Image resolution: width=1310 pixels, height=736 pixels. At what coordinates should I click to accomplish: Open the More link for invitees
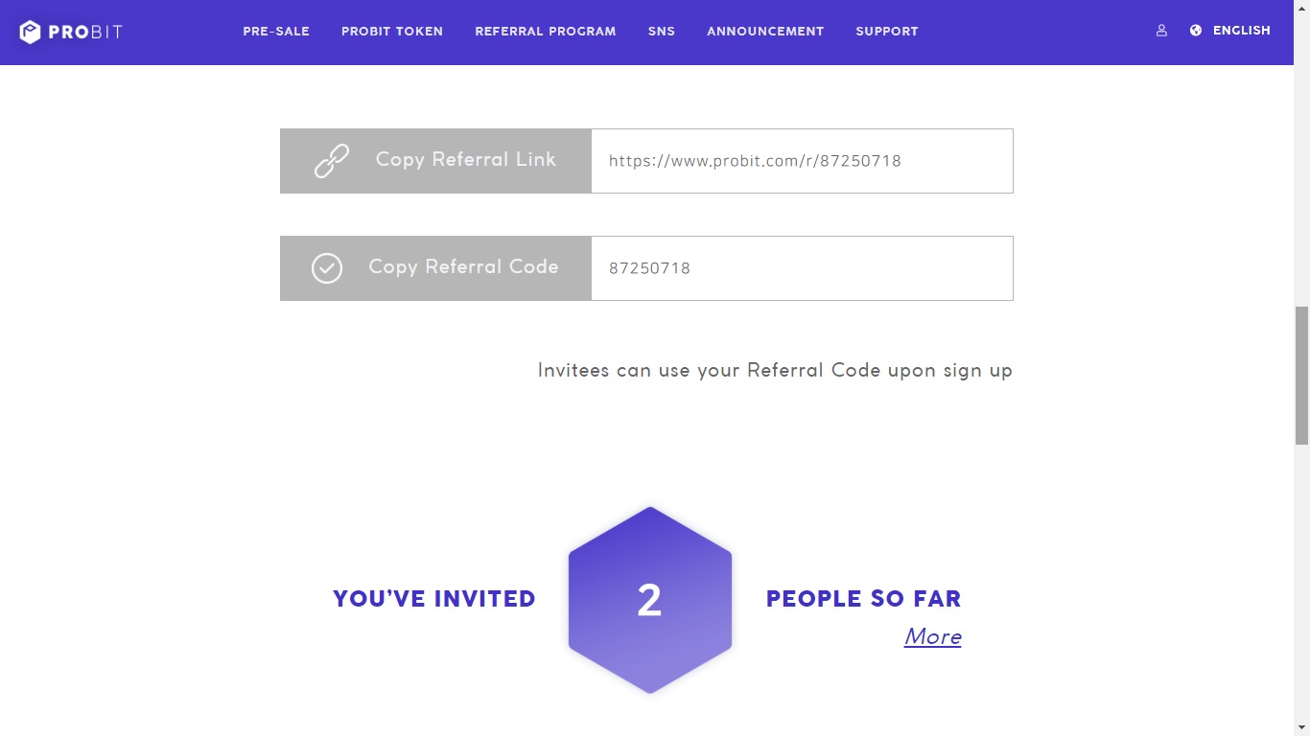(932, 636)
